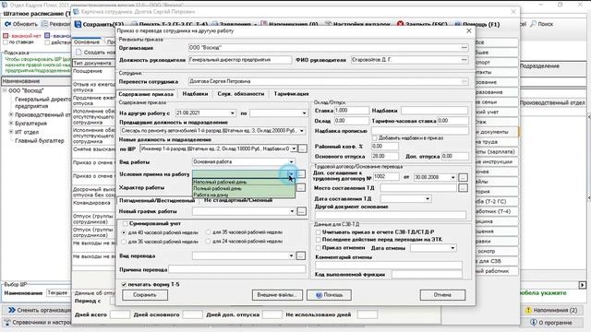Select ИТ отдел in staffing tree
This screenshot has height=332, width=591.
[27, 132]
